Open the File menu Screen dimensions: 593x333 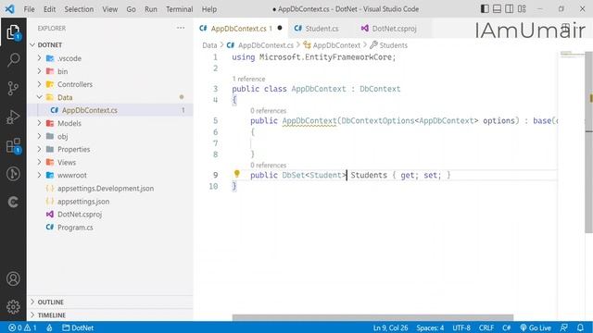pyautogui.click(x=29, y=9)
